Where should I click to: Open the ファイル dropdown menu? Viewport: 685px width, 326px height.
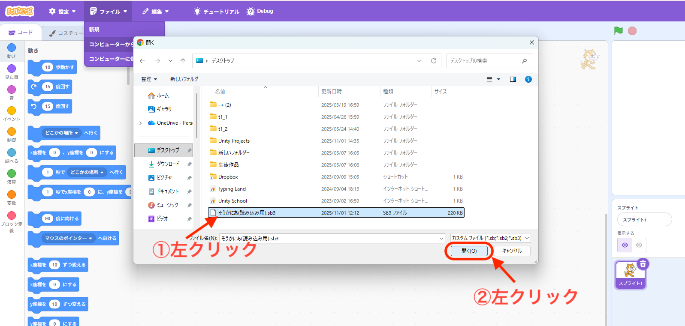pyautogui.click(x=108, y=12)
